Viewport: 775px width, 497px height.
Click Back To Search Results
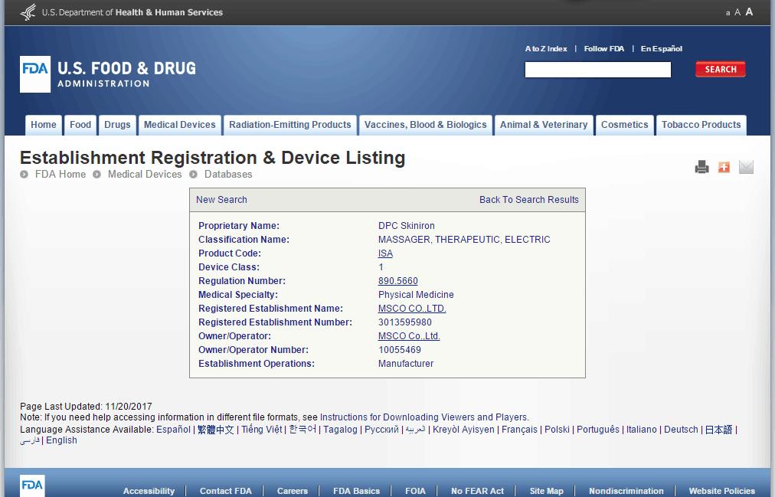click(528, 200)
